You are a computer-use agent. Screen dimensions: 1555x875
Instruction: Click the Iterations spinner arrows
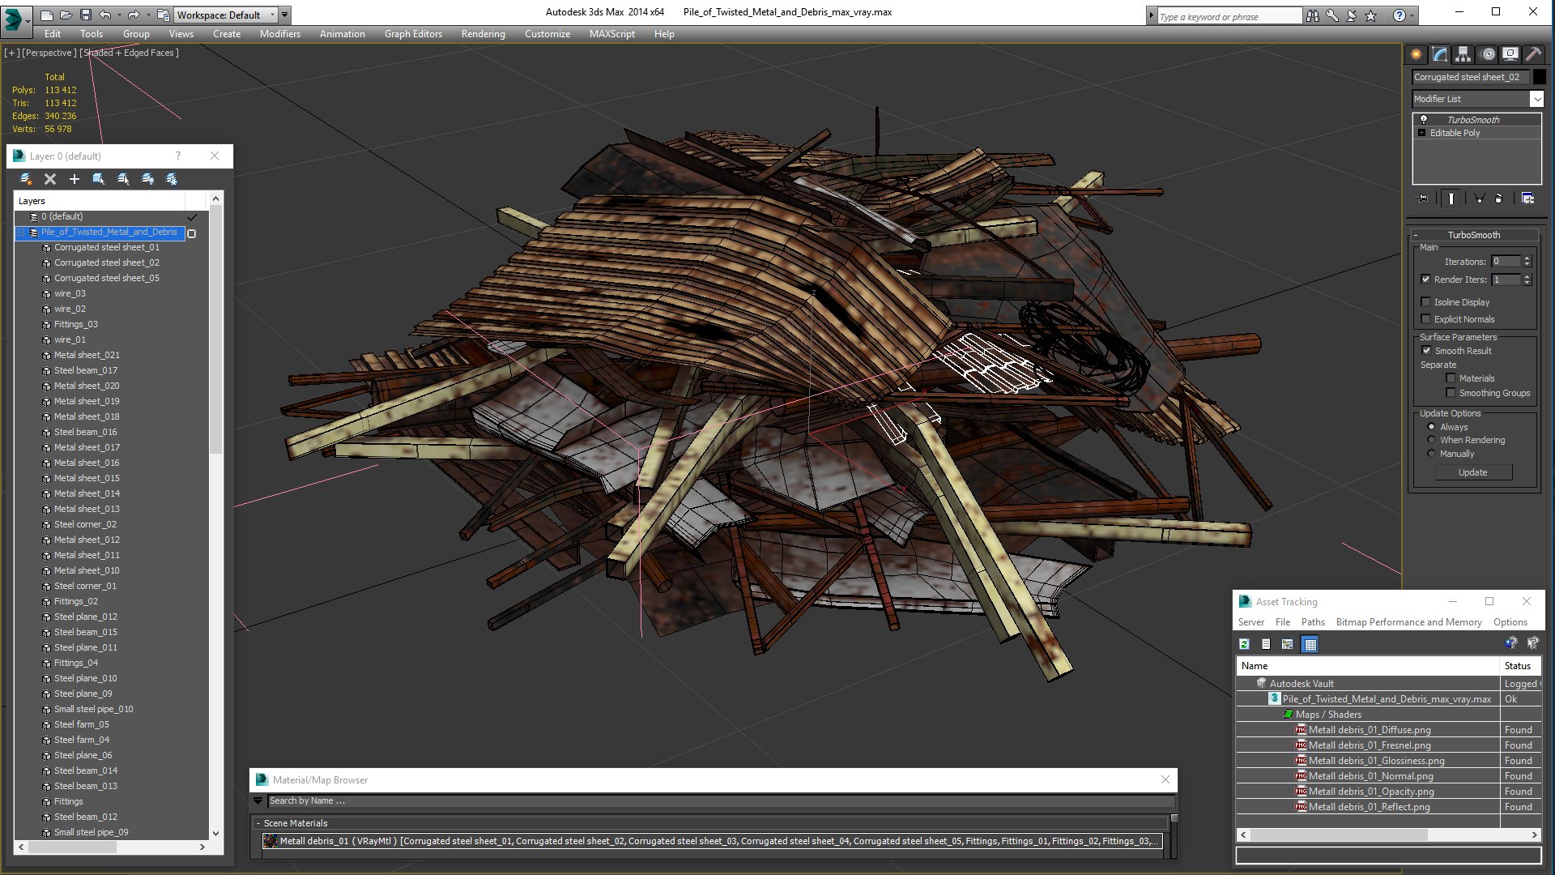pos(1527,262)
